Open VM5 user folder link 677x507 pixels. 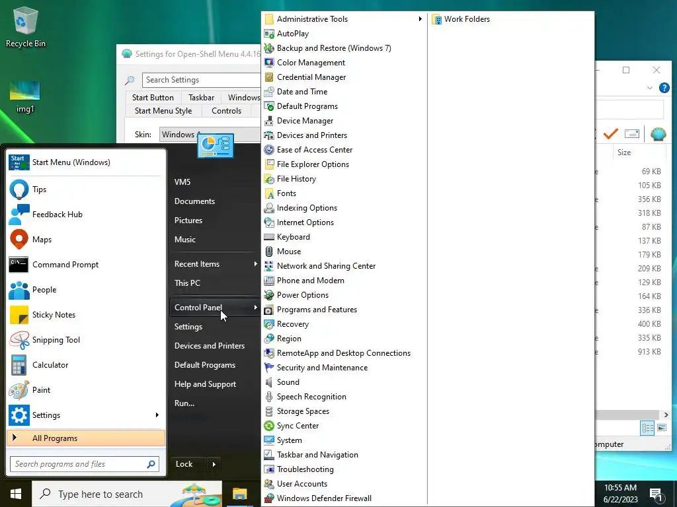[x=182, y=182]
